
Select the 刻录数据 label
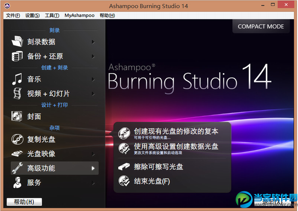(x=41, y=42)
